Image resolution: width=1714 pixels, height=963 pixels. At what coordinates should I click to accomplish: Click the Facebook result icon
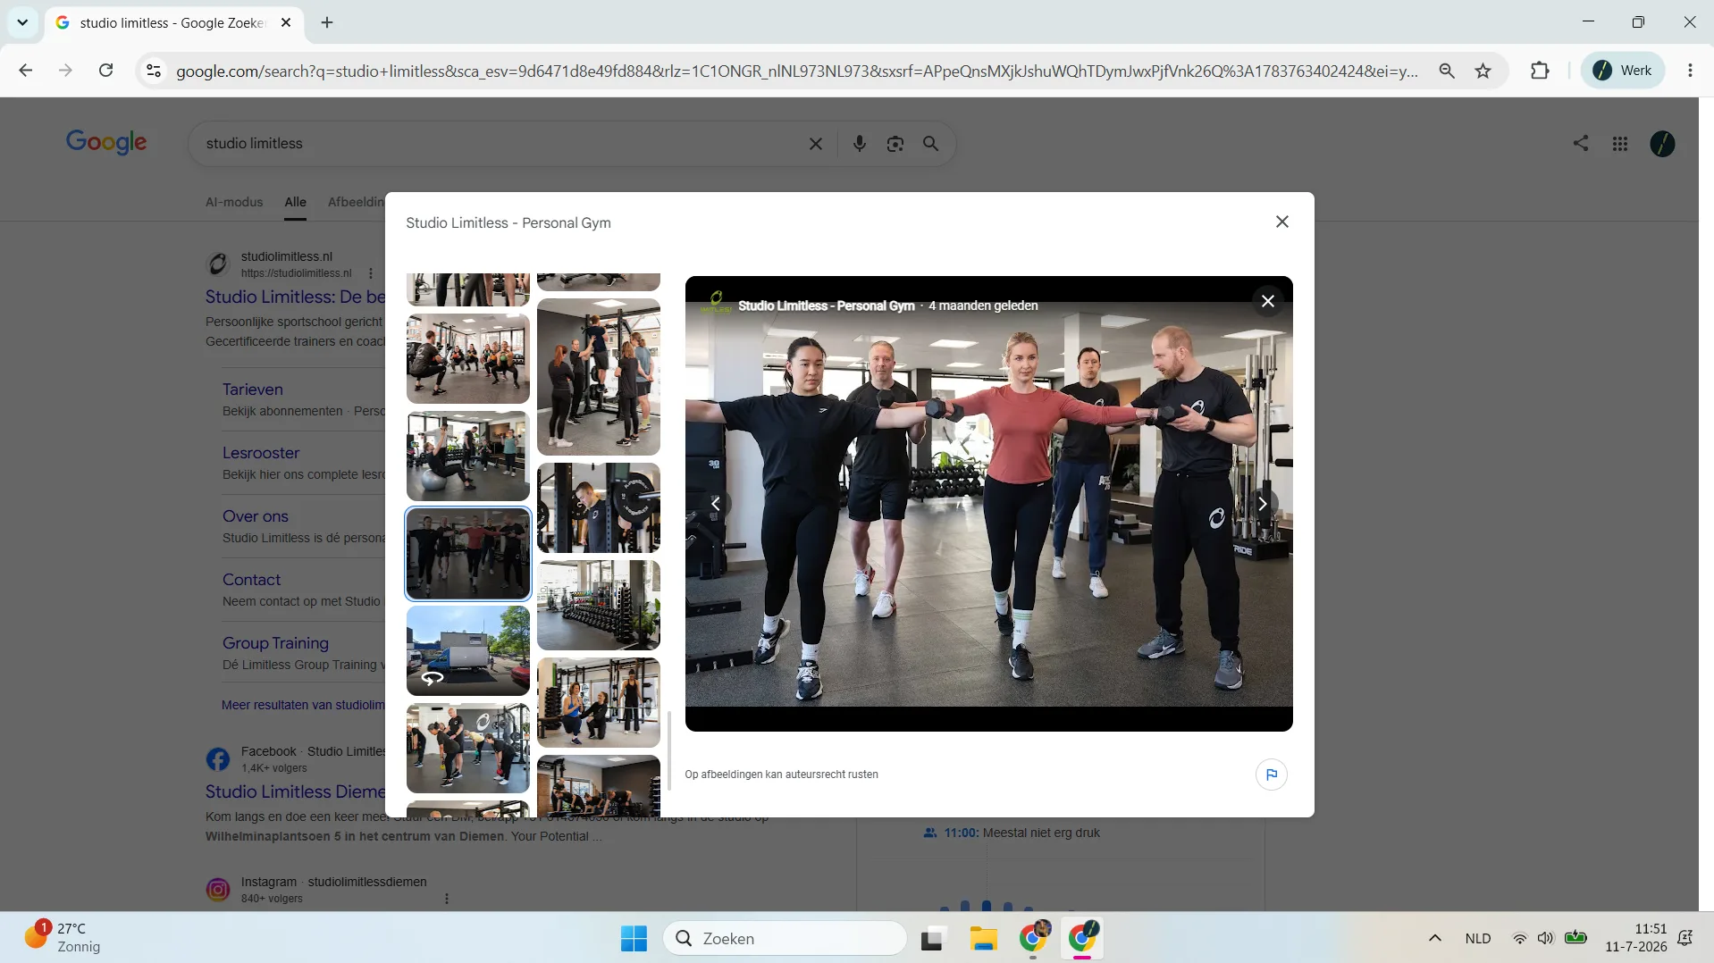click(218, 759)
